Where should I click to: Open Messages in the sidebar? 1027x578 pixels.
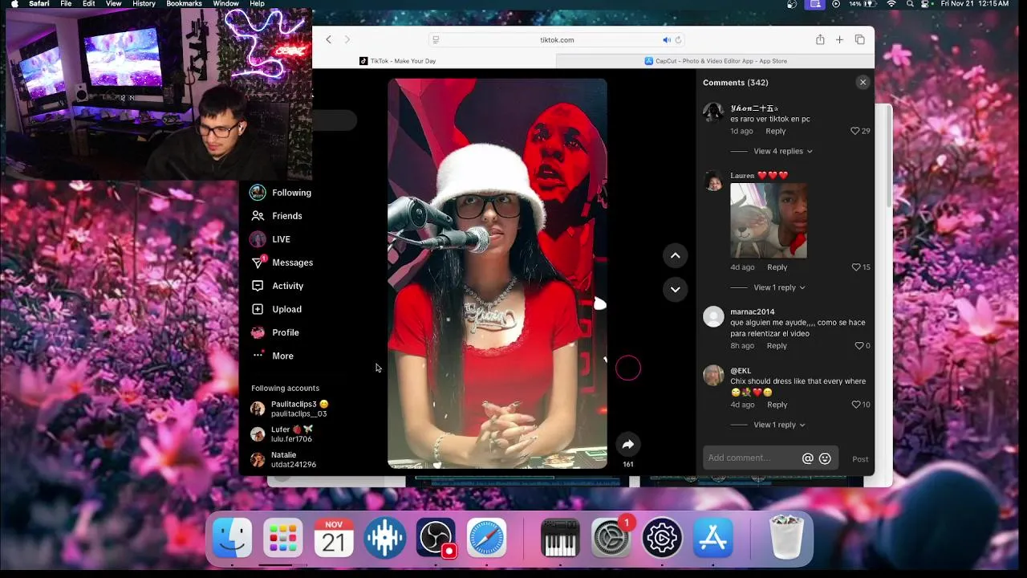coord(282,263)
